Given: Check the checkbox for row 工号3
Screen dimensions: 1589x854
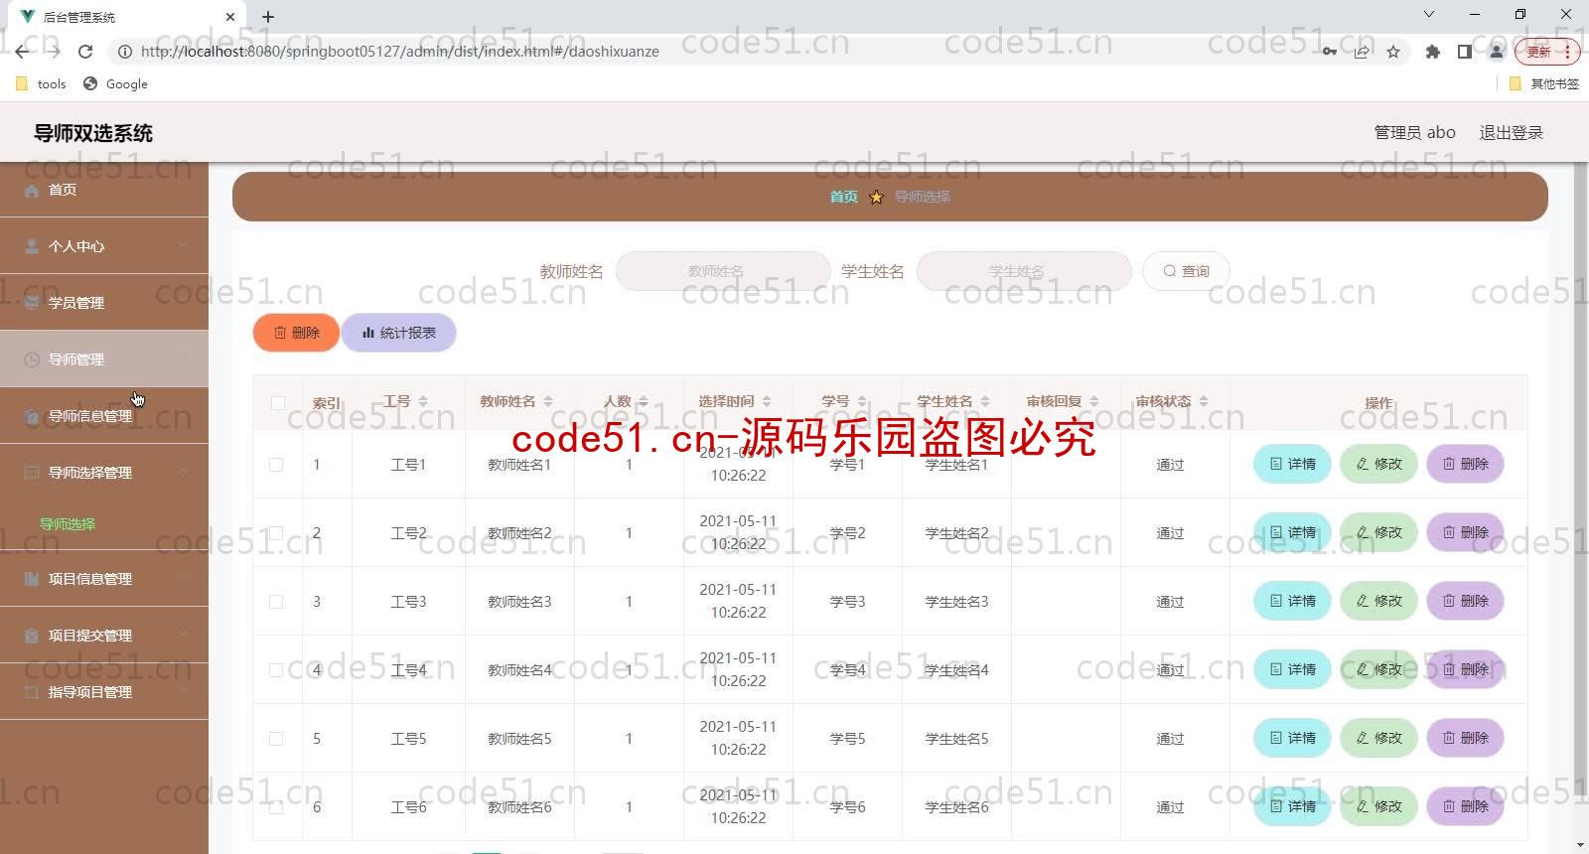Looking at the screenshot, I should click(276, 602).
